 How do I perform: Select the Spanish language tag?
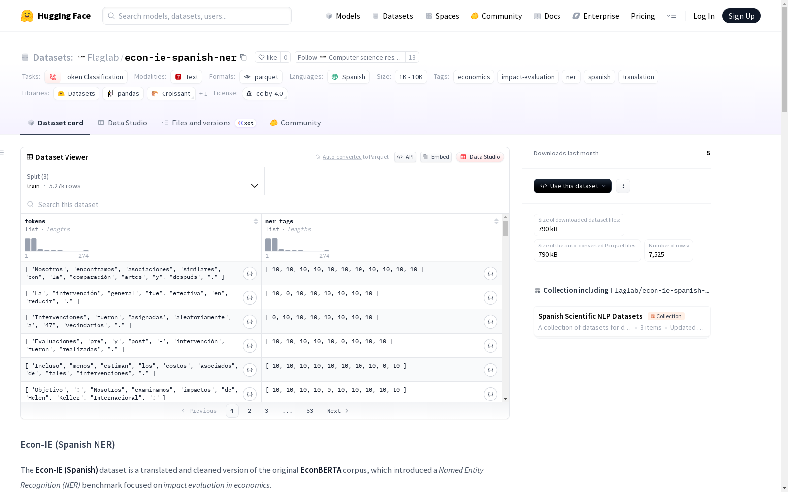[x=348, y=77]
